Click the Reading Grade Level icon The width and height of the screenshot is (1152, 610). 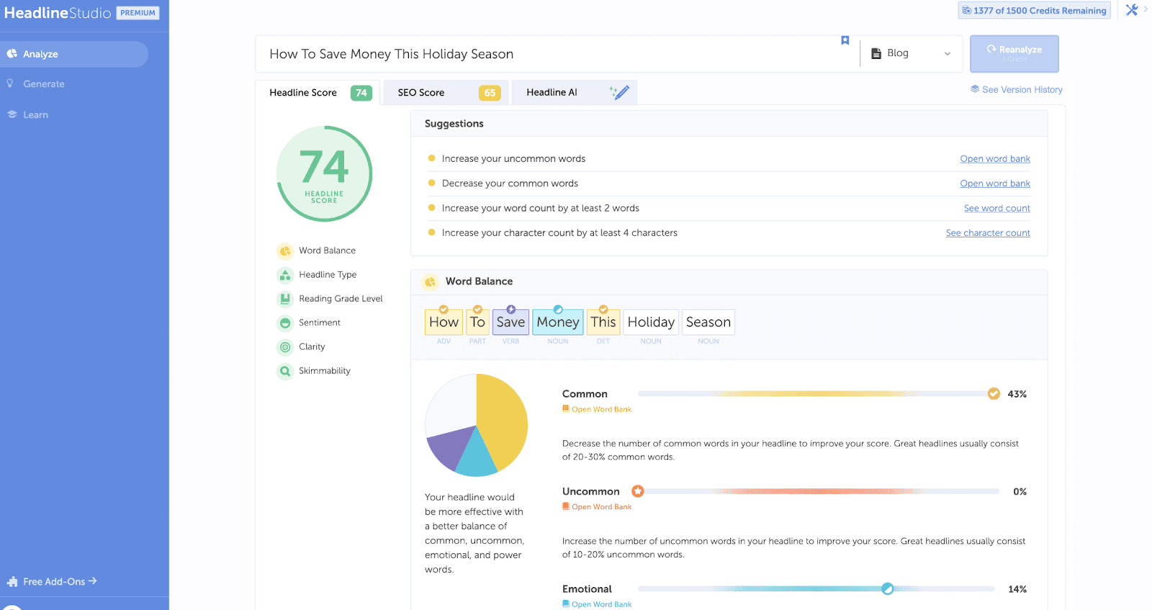285,299
